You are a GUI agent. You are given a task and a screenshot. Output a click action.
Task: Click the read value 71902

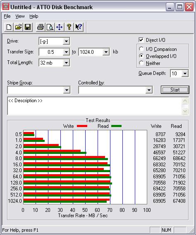click(179, 183)
